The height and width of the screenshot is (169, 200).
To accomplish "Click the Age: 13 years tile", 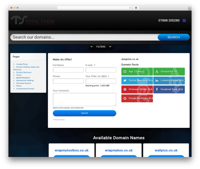I will click(x=137, y=72).
